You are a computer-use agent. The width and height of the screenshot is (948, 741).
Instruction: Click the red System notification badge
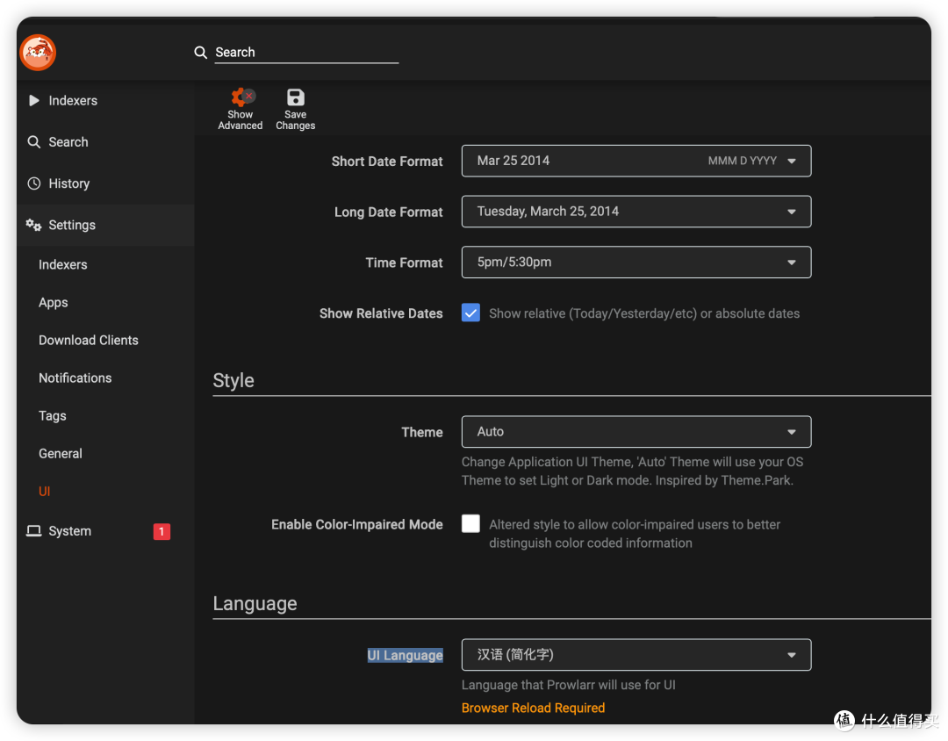[162, 531]
